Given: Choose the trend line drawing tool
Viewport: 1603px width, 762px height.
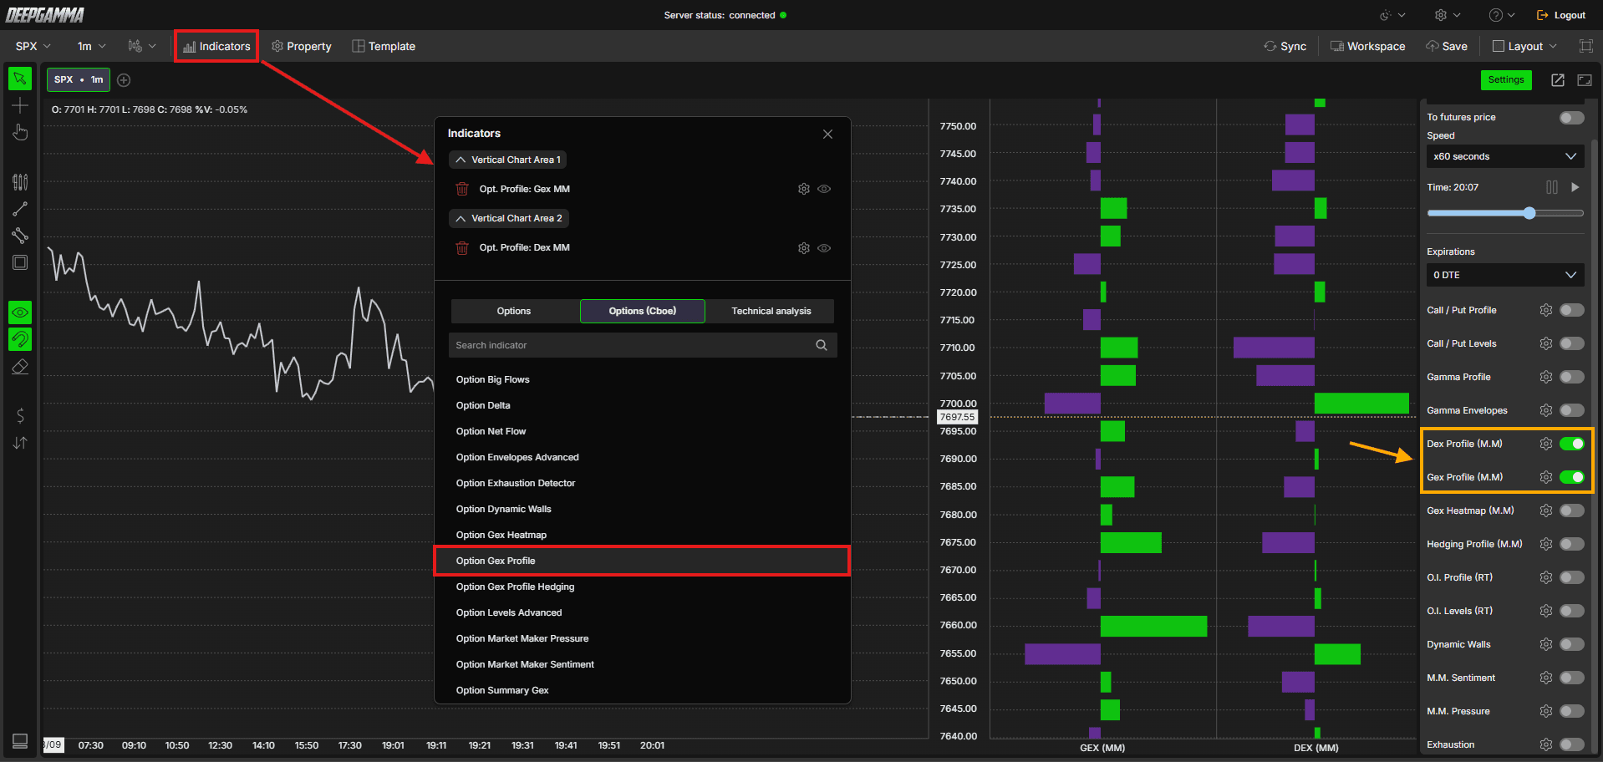Looking at the screenshot, I should point(20,209).
